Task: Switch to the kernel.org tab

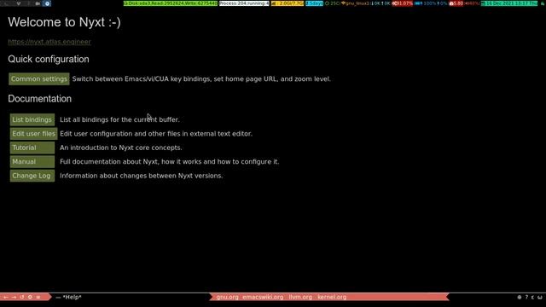Action: point(332,298)
